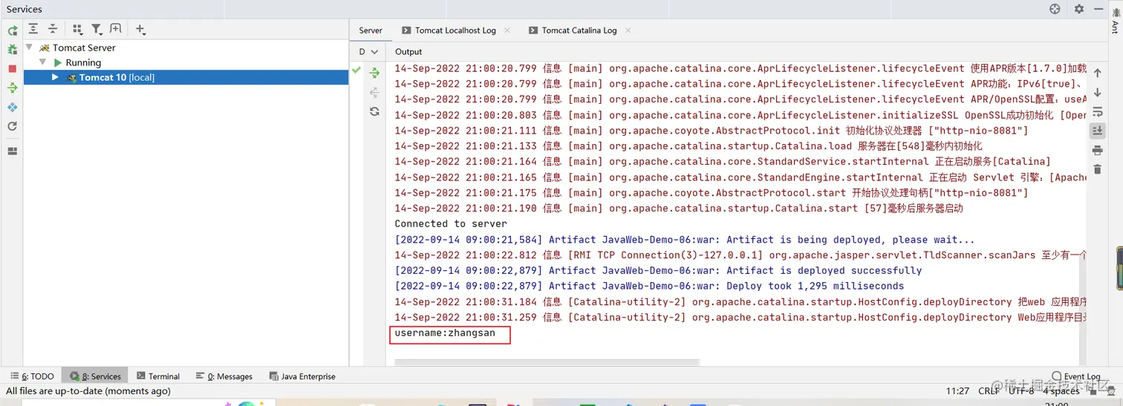
Task: Click the Down the Stack Trace arrow
Action: (1098, 93)
